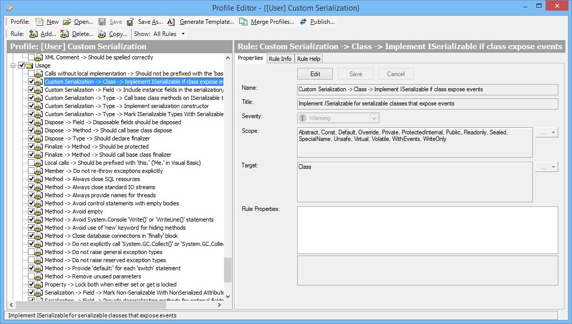The image size is (572, 324).
Task: Click Merge Profiles... text button
Action: [x=272, y=22]
